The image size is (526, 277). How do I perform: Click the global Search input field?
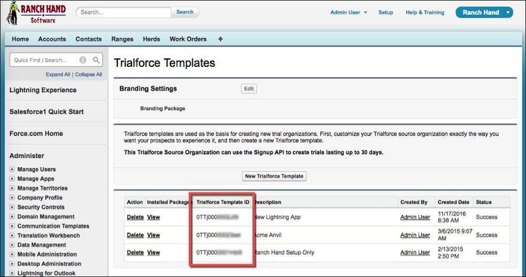[124, 12]
